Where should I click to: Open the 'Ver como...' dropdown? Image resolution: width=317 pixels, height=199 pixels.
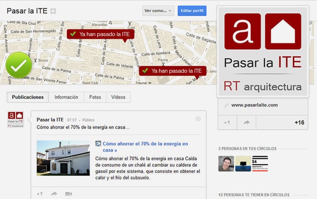[x=158, y=11]
